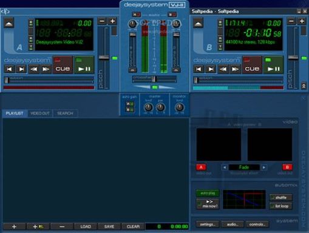Remove selected playlist item with minus icon
The height and width of the screenshot is (233, 309).
click(62, 226)
